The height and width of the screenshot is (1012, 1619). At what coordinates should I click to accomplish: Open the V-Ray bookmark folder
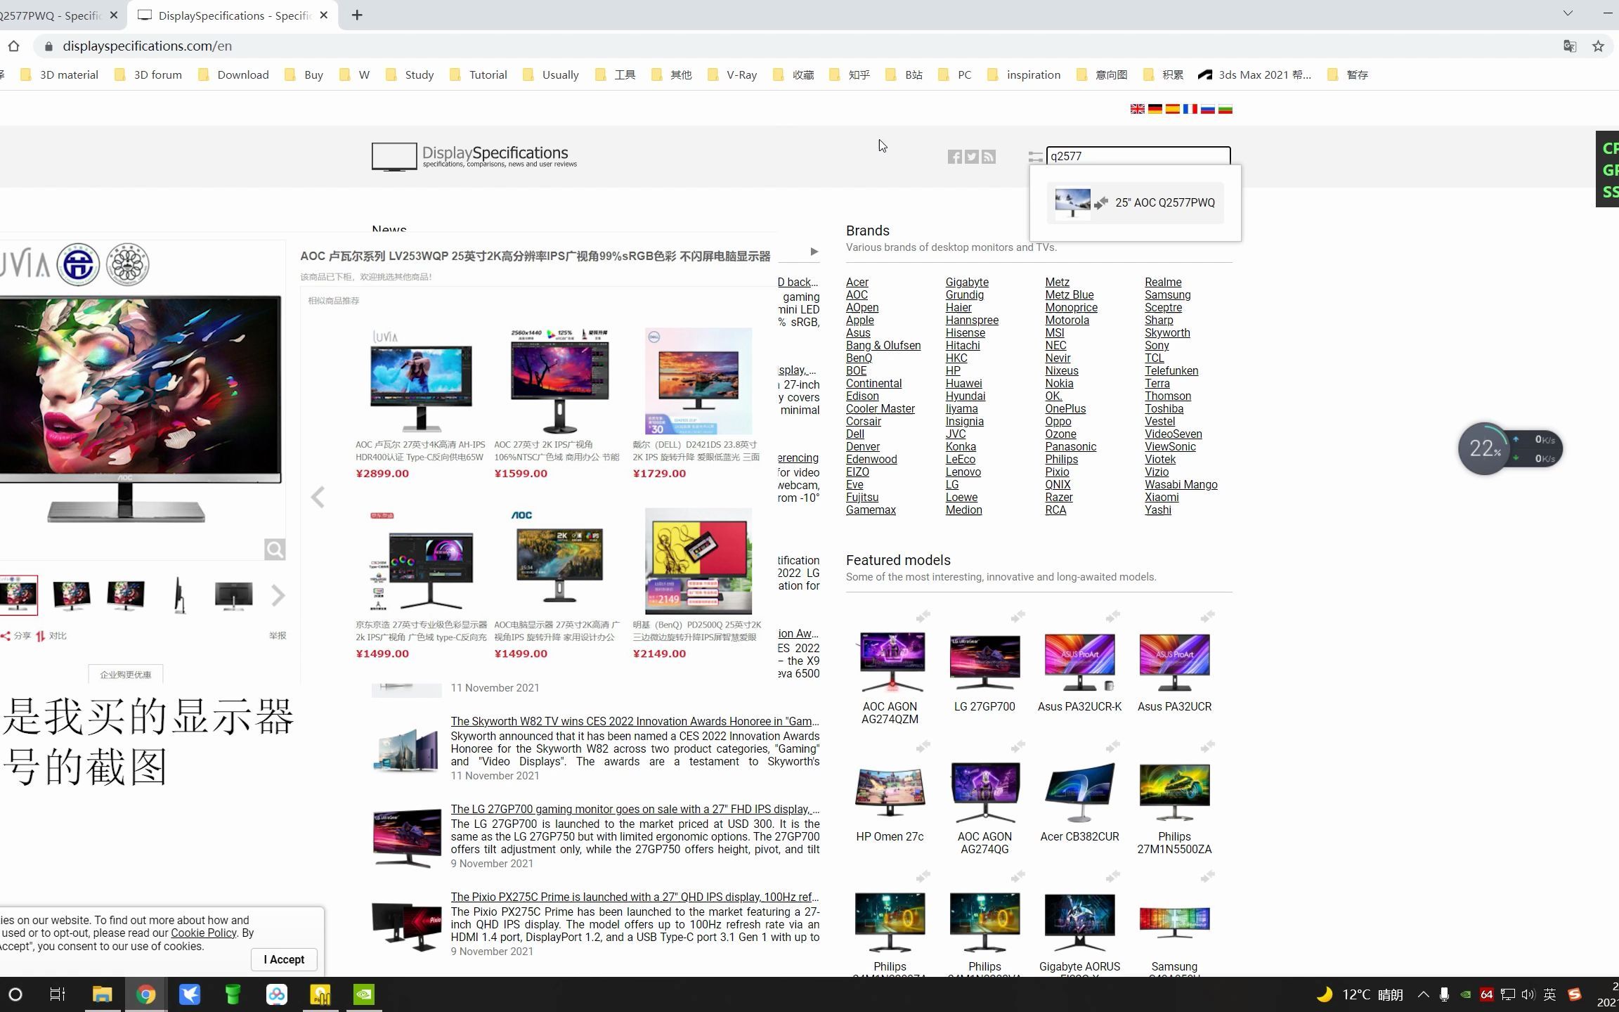pyautogui.click(x=732, y=74)
